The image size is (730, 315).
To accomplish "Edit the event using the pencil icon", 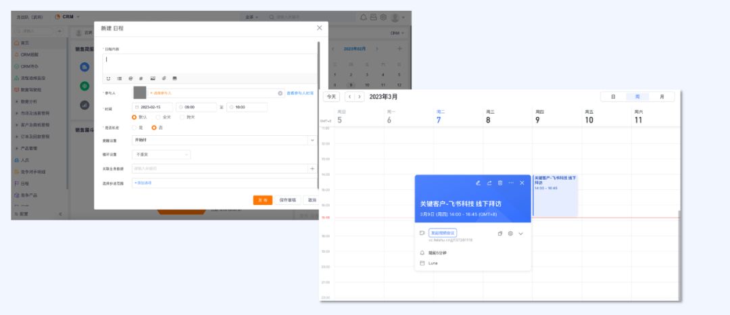I will click(x=478, y=183).
